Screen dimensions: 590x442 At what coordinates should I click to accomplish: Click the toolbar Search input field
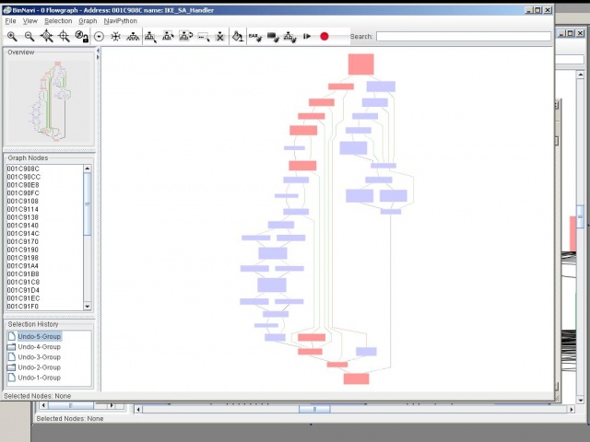click(464, 37)
